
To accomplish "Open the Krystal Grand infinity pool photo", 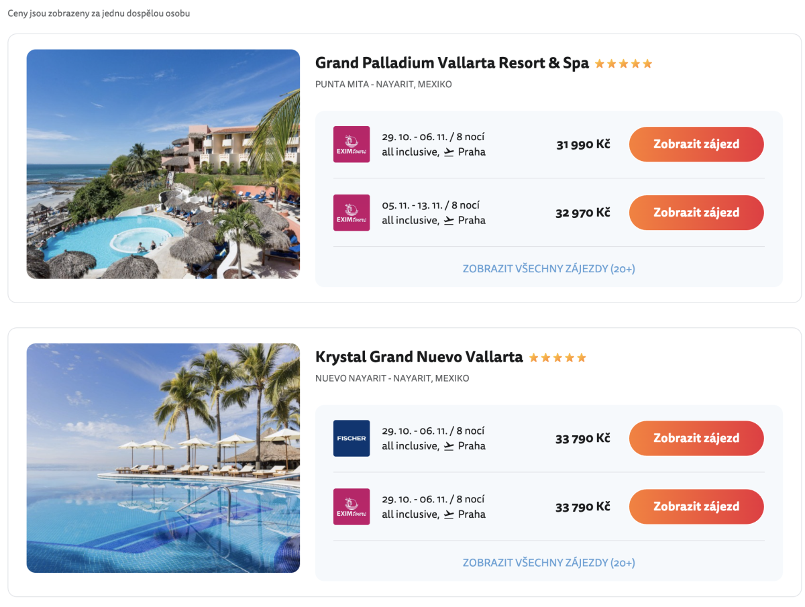I will click(x=163, y=458).
